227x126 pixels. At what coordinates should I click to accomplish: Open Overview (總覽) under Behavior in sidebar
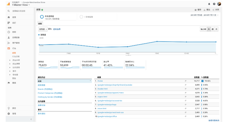[14, 53]
